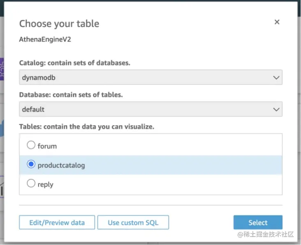
Task: Pick the reply table radio button
Action: (31, 184)
